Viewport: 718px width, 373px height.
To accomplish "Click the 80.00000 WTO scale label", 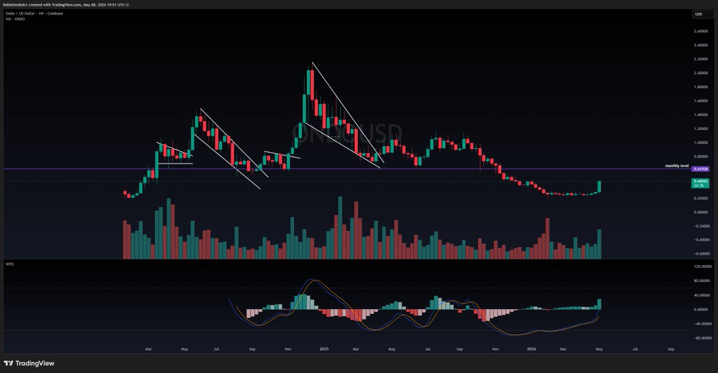I will (x=702, y=281).
